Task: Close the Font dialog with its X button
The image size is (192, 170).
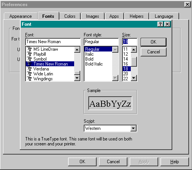Action: 167,24
